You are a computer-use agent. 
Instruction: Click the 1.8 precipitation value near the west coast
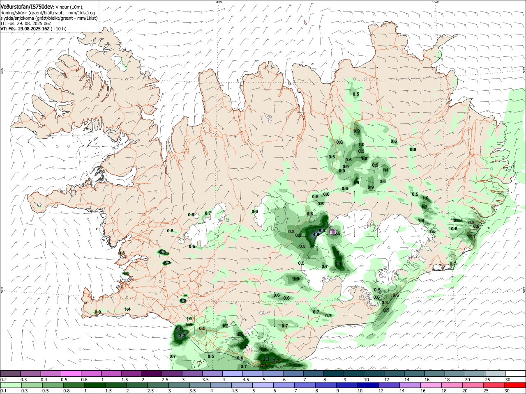126,274
